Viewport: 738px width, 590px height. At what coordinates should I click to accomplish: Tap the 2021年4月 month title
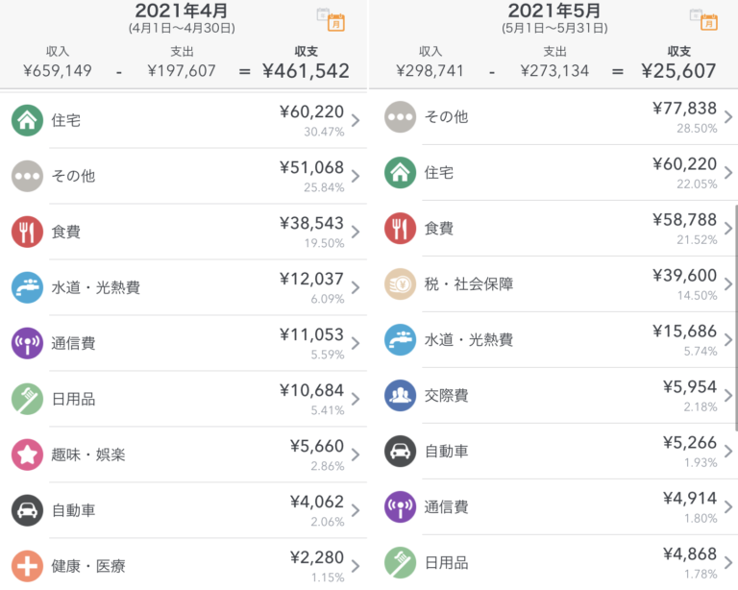click(182, 12)
